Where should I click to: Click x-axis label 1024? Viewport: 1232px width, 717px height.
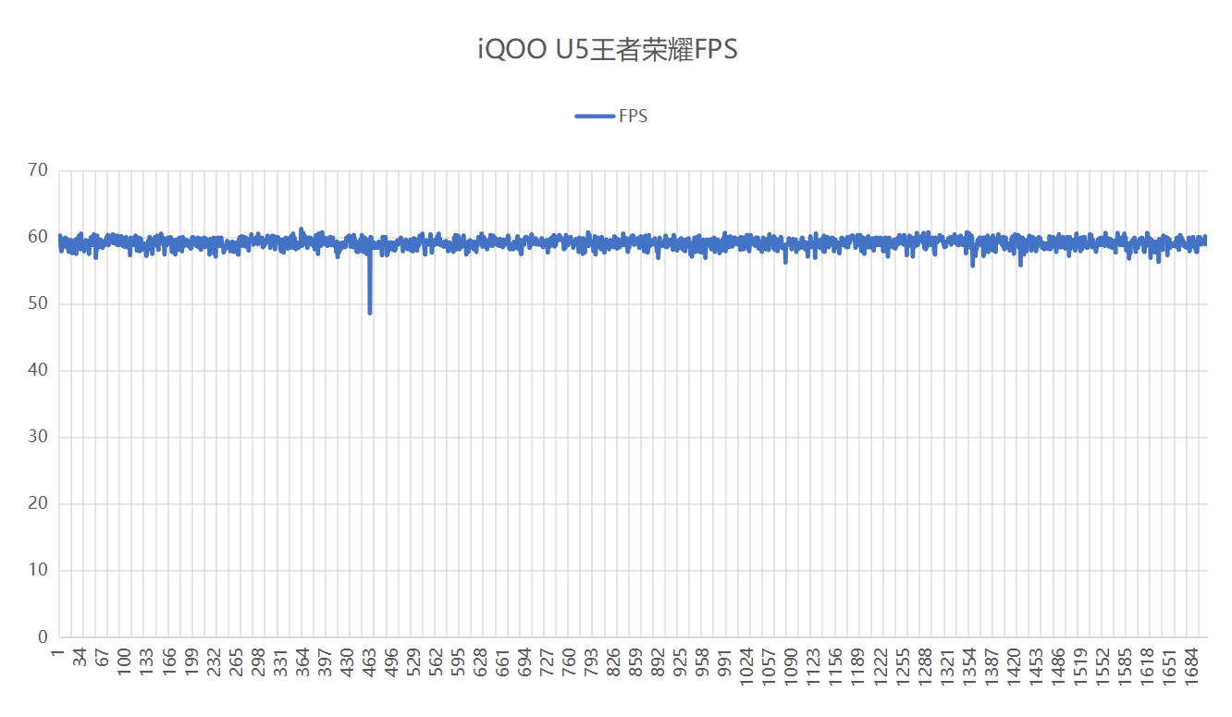[x=749, y=666]
